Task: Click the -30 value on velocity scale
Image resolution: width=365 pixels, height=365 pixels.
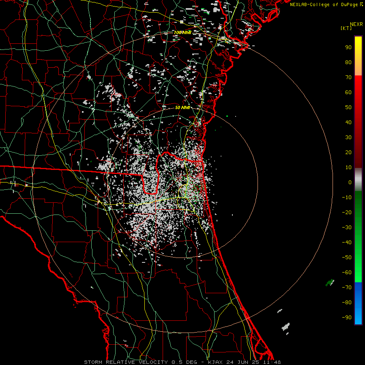Action: coord(347,228)
